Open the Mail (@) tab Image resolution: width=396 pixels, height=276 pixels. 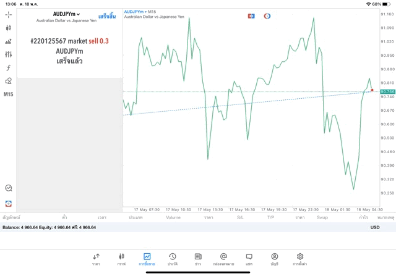point(223,259)
